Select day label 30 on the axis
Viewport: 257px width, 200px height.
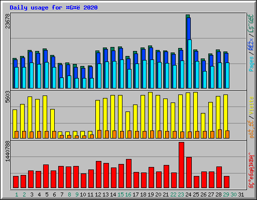tap(233, 194)
